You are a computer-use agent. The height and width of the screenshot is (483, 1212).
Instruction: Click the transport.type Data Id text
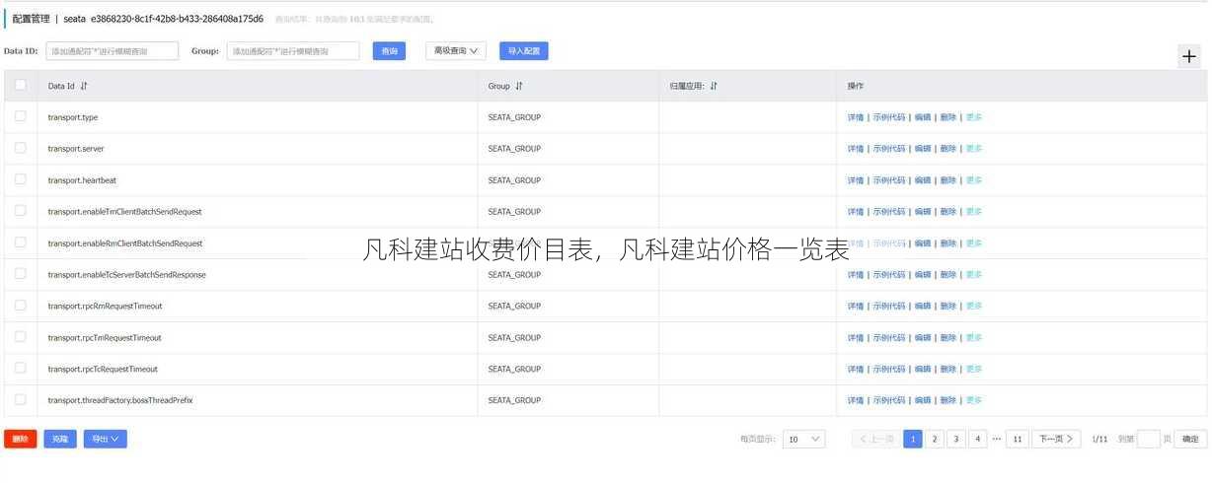pos(73,117)
